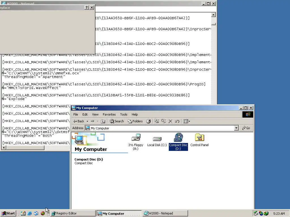Open Search pane in My Computer

pyautogui.click(x=117, y=121)
